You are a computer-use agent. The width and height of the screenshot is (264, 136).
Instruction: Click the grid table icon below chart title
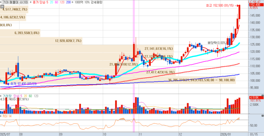coord(2,7)
